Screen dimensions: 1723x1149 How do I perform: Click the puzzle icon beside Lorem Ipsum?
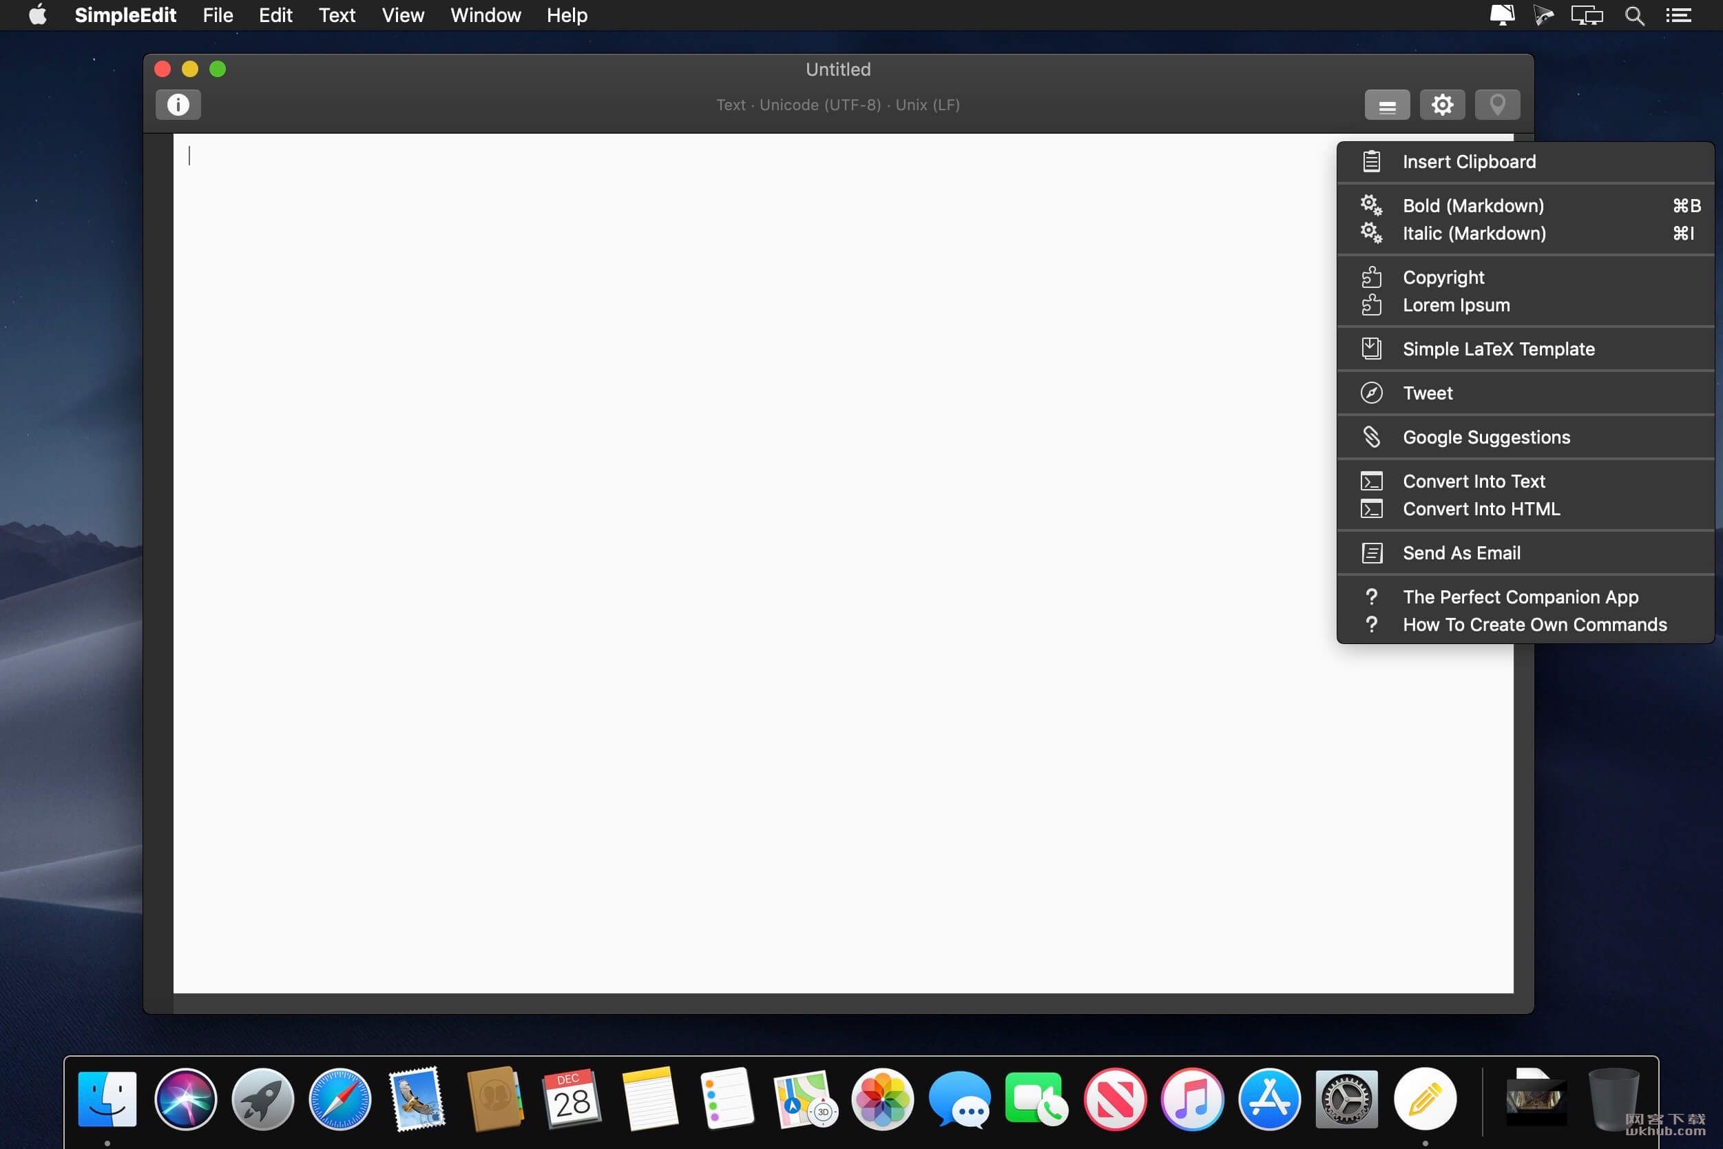1371,305
